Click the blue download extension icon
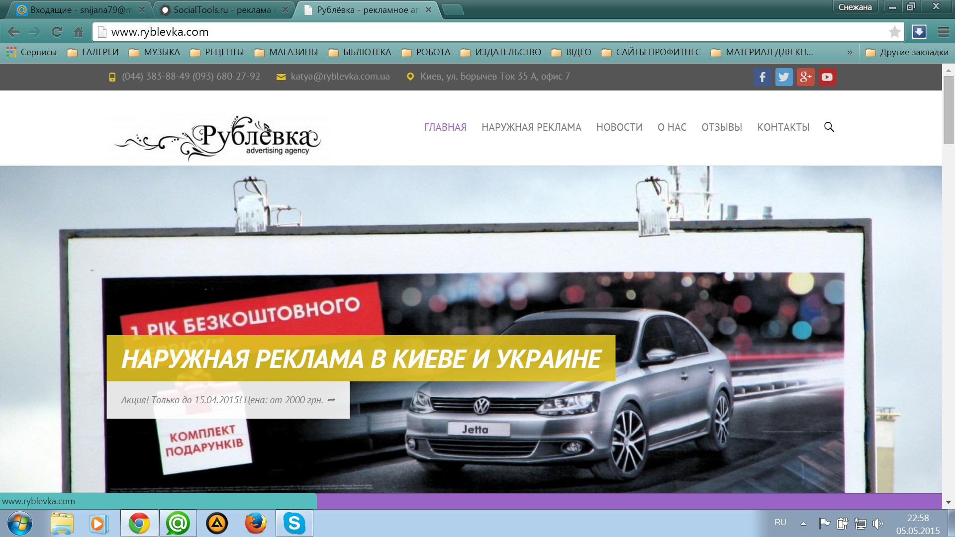Viewport: 955px width, 537px height. point(919,32)
